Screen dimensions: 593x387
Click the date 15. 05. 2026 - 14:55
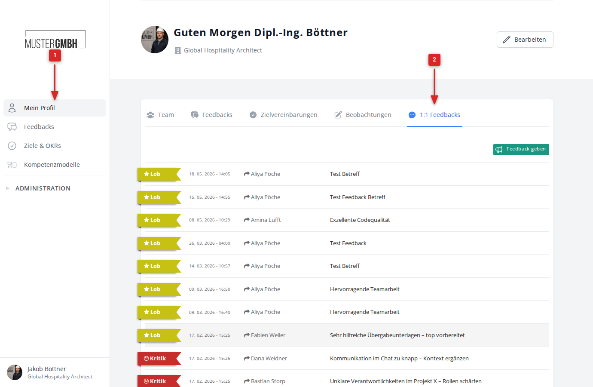pyautogui.click(x=210, y=197)
